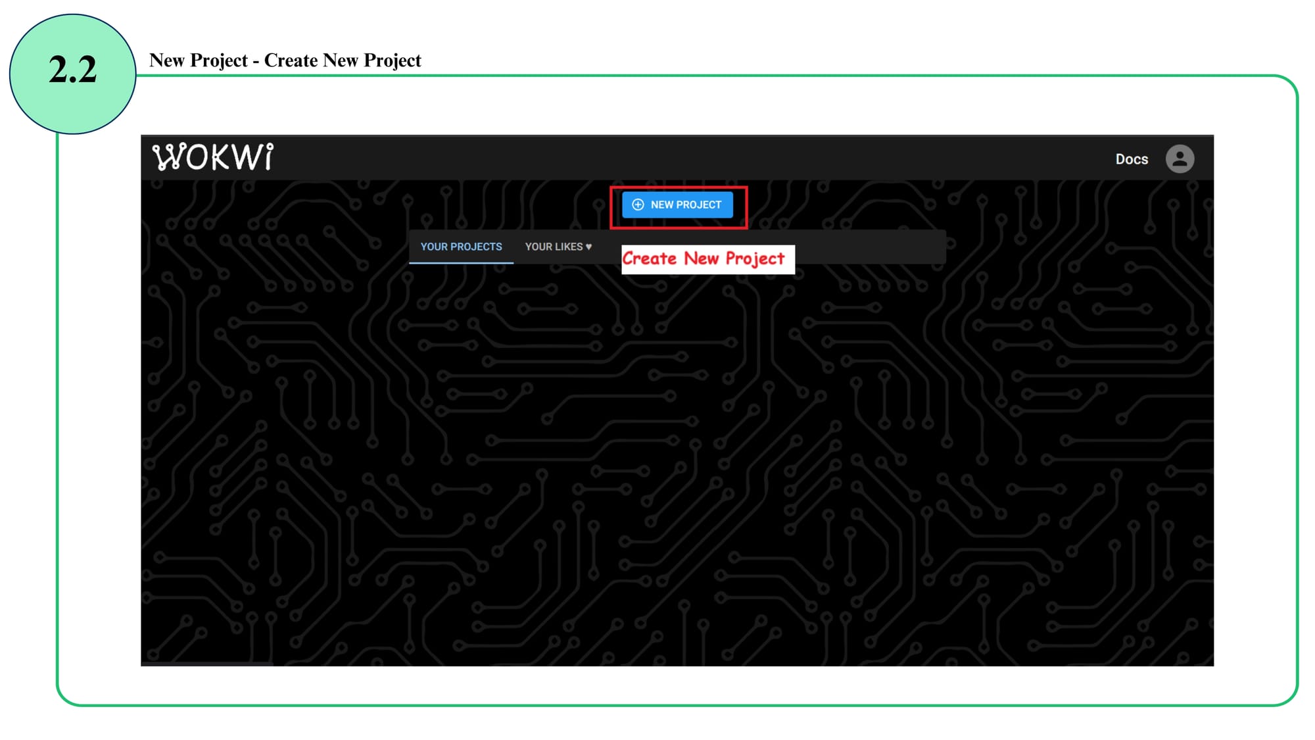
Task: Click the Wokwi logo
Action: (x=213, y=157)
